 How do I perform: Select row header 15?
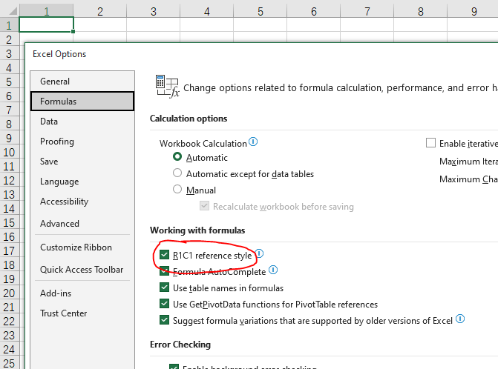coord(9,222)
